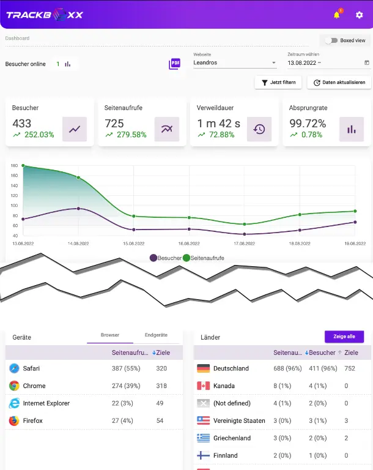
Task: Click the Absprungrate bar chart icon
Action: point(351,129)
